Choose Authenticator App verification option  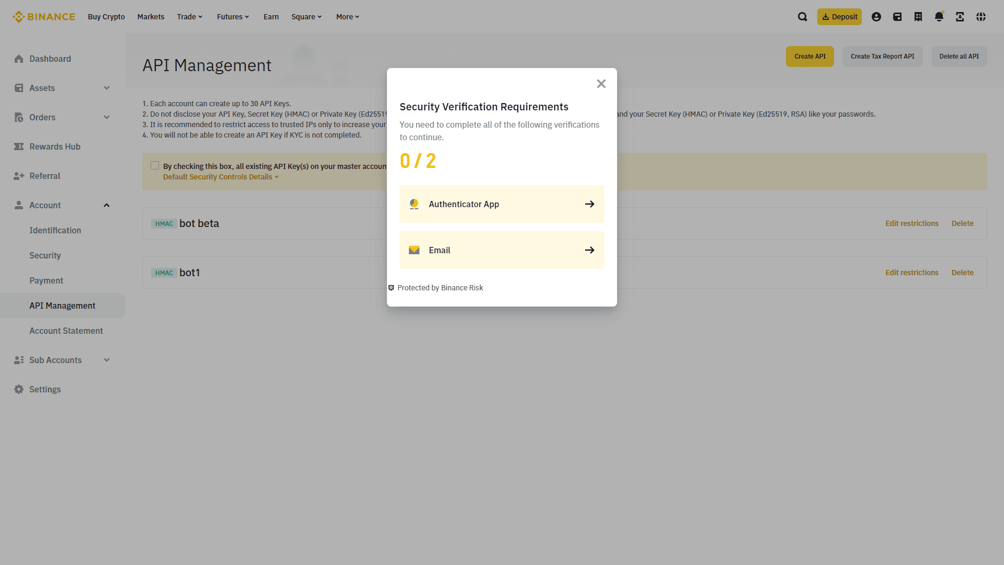coord(502,204)
